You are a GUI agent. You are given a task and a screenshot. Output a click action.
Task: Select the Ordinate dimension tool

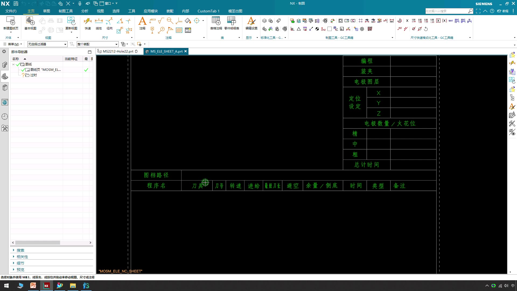[x=129, y=30]
